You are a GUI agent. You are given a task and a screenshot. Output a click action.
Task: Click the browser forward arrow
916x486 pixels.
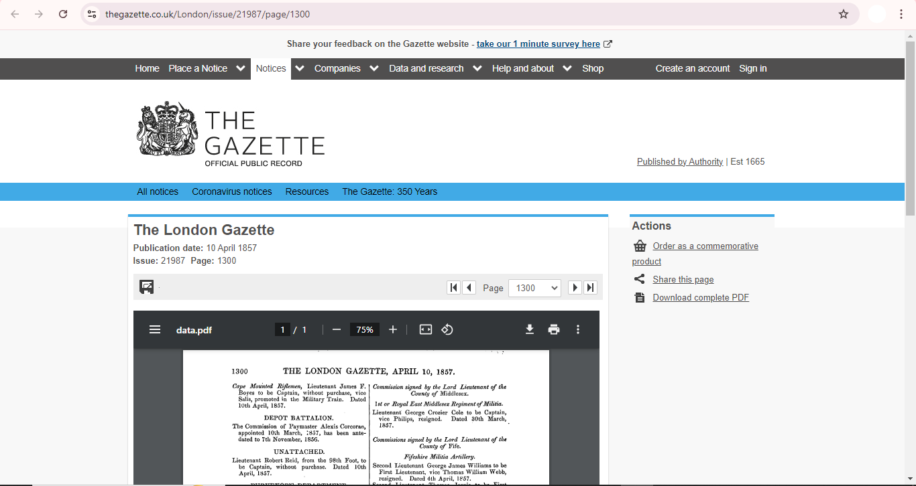click(39, 14)
